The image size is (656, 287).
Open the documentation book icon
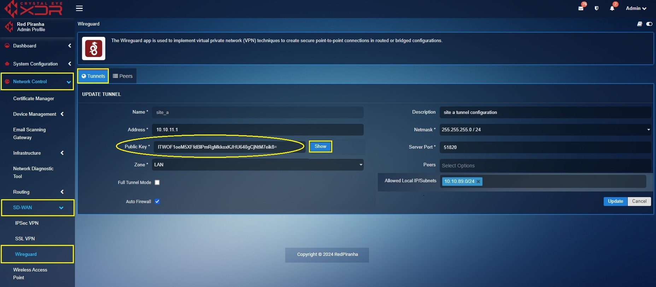[640, 24]
